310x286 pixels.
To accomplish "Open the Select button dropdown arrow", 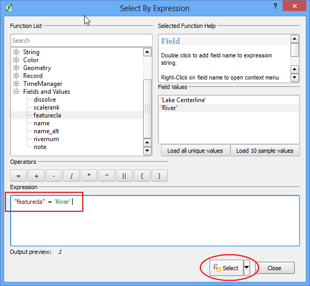I will tap(246, 268).
